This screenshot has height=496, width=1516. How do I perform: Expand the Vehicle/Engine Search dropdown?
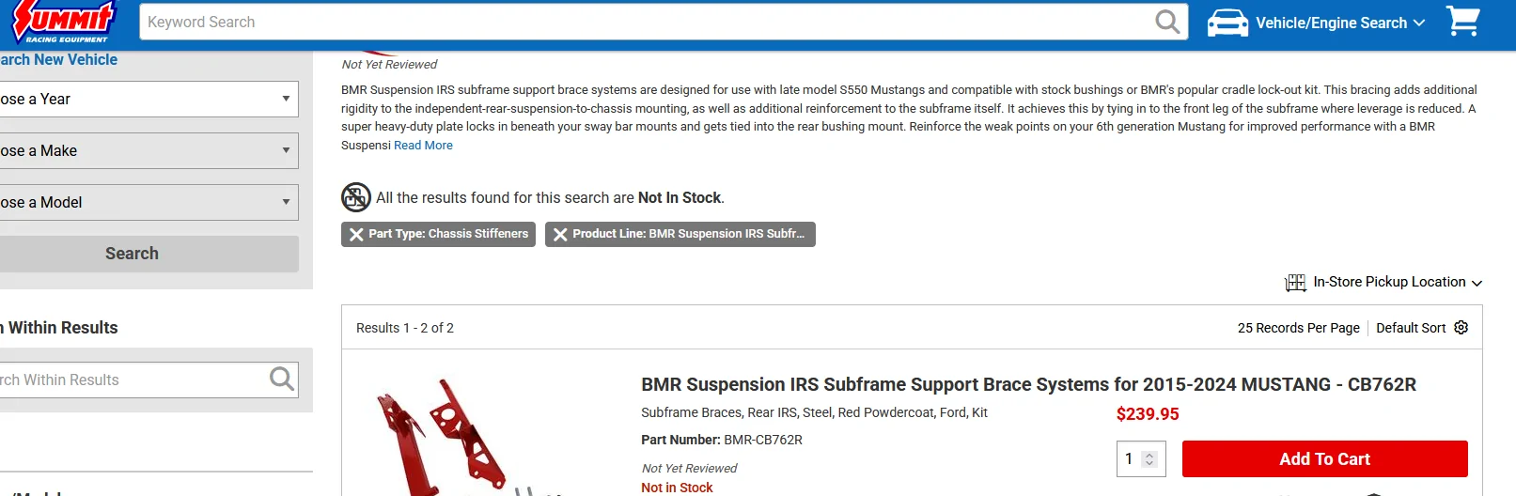pos(1340,23)
